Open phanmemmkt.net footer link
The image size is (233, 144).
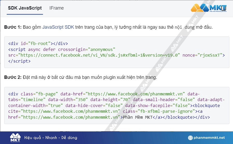point(209,138)
